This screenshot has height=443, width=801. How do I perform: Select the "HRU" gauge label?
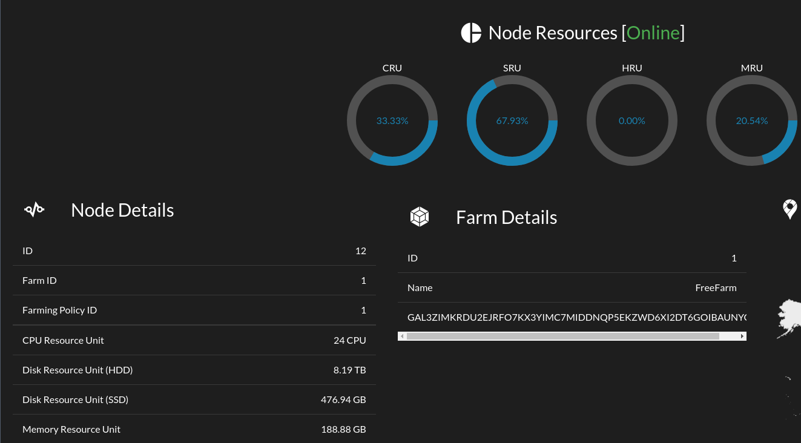632,68
